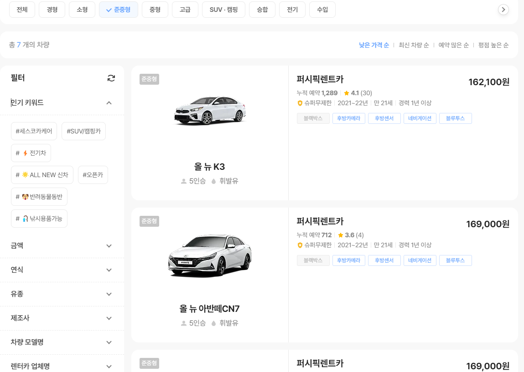Viewport: 524px width, 372px height.
Task: Select the 수입 category tab
Action: point(322,10)
